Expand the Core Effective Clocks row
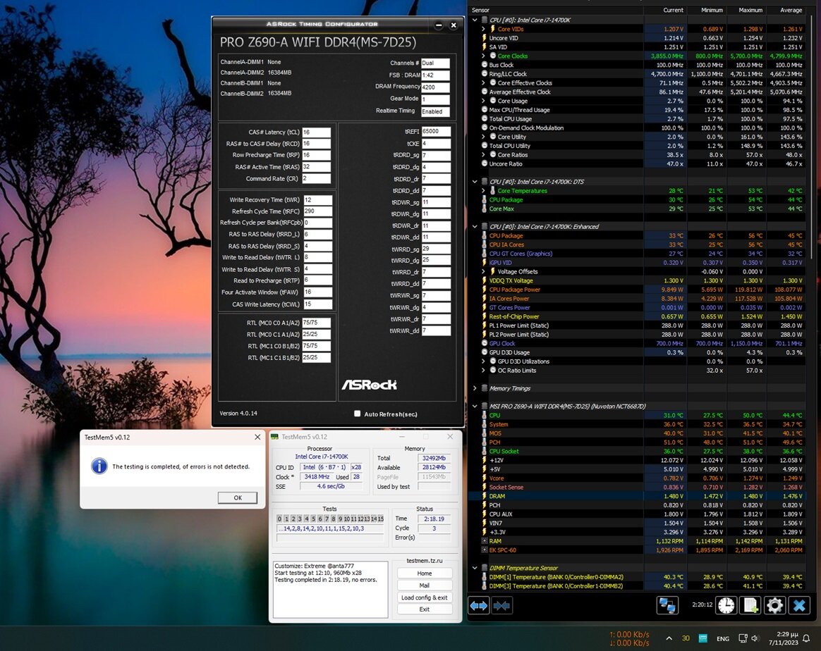This screenshot has height=651, width=821. click(483, 82)
